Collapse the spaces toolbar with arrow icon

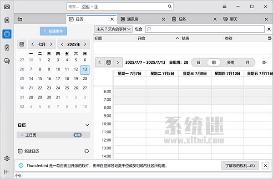pyautogui.click(x=7, y=172)
